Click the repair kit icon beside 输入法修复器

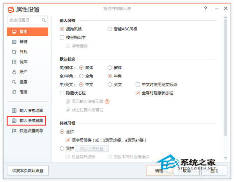14,121
